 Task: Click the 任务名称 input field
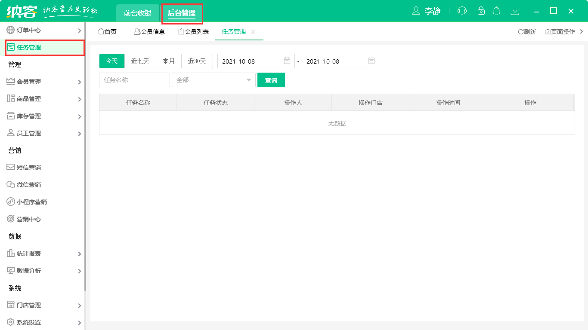coord(134,80)
